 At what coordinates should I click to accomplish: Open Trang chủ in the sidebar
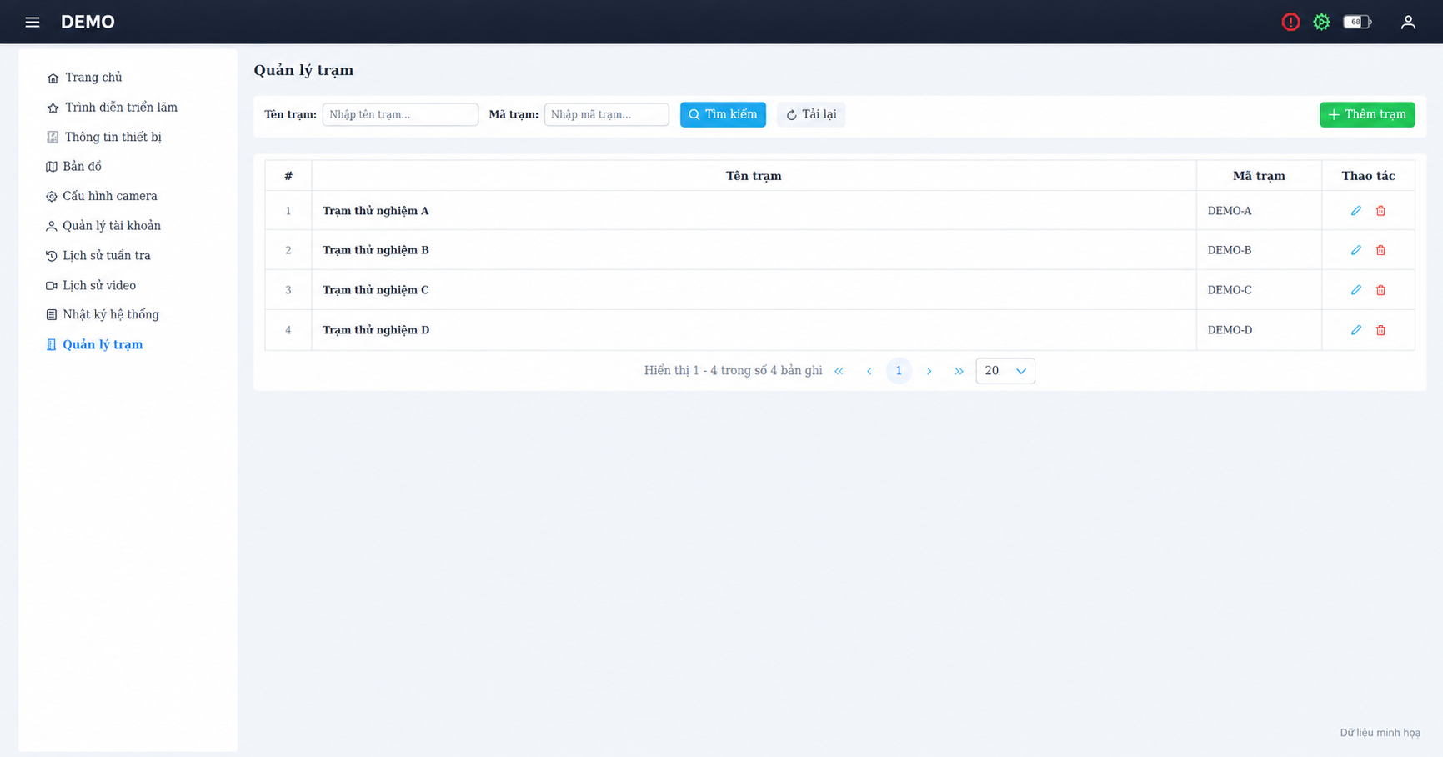(x=85, y=78)
